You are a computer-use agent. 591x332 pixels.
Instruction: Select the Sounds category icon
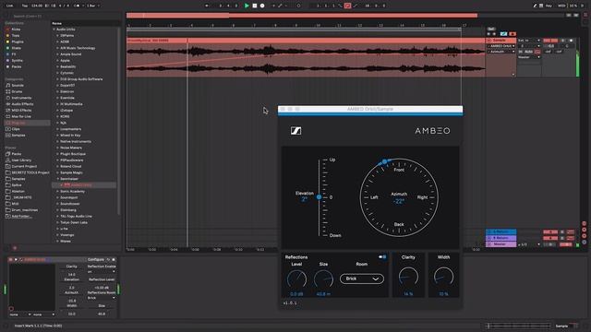click(x=8, y=86)
